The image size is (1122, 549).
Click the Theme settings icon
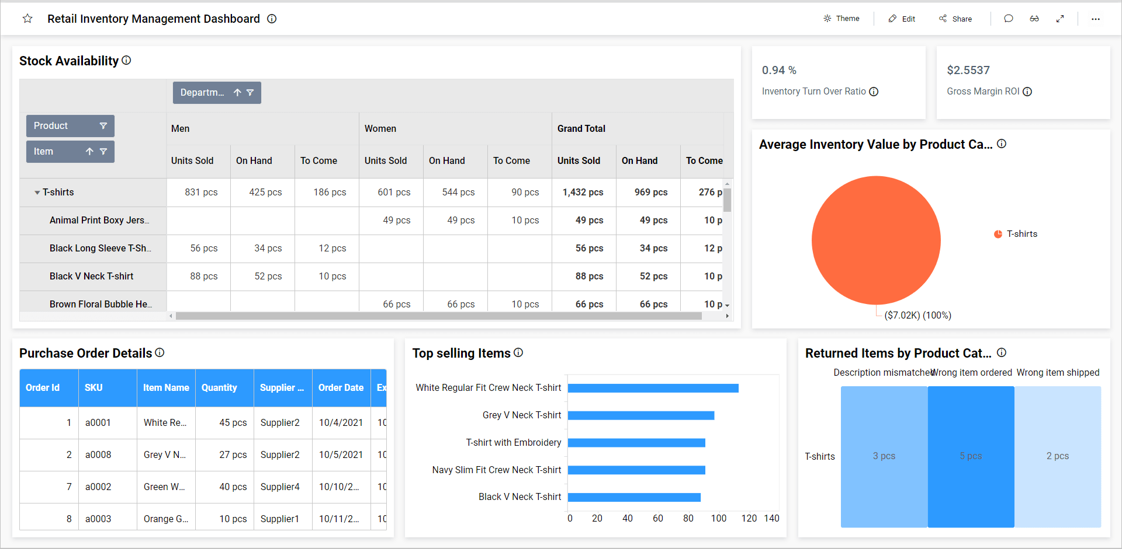click(827, 18)
